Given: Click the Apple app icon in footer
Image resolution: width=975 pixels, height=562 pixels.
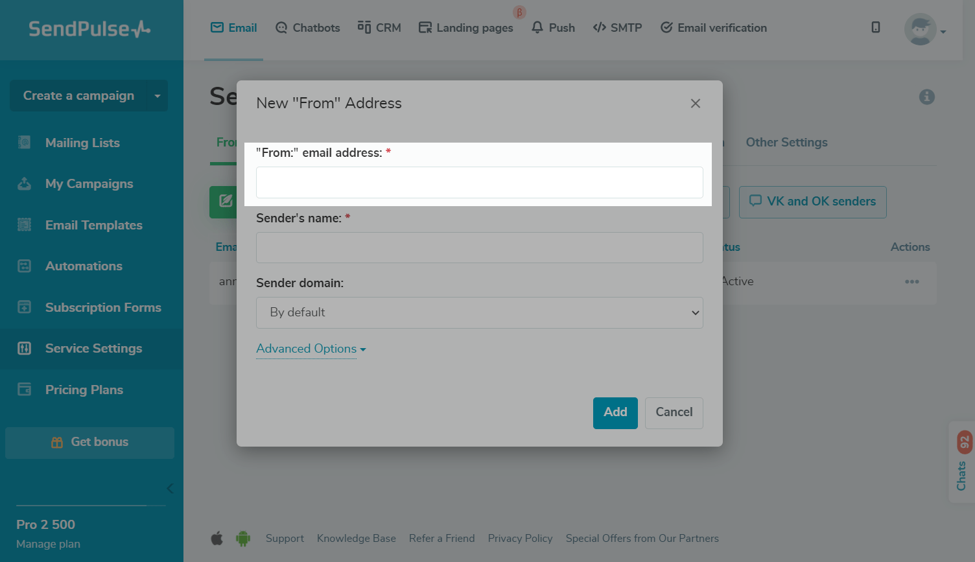Looking at the screenshot, I should point(217,538).
